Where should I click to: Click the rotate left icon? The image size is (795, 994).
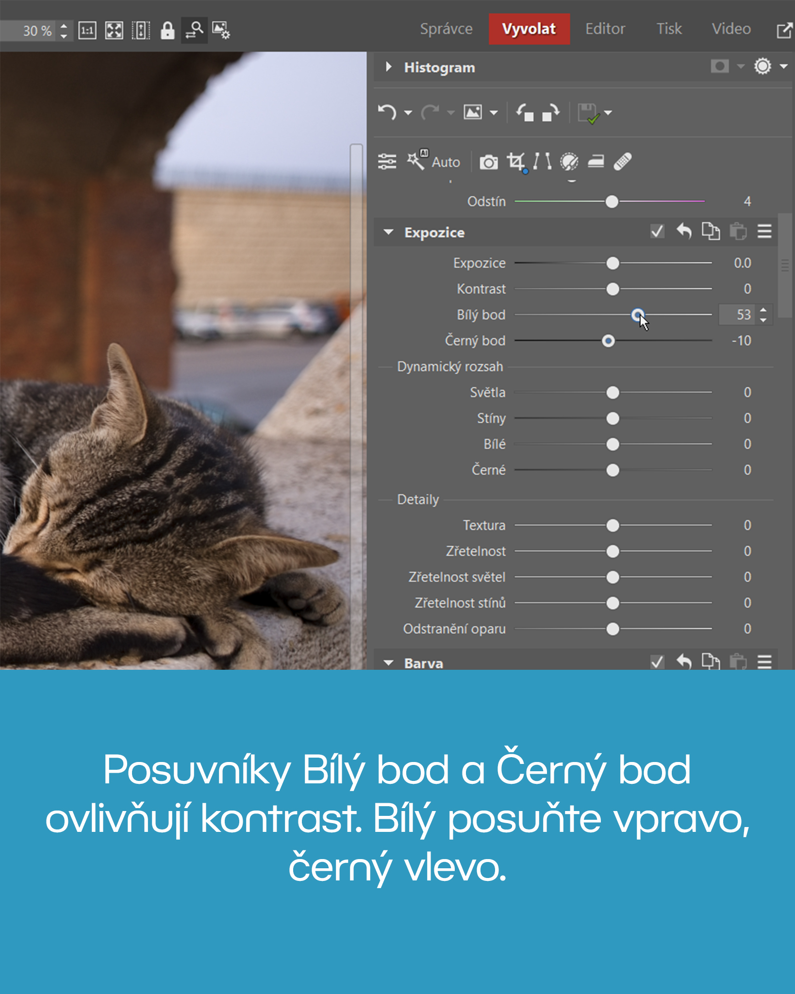click(525, 113)
